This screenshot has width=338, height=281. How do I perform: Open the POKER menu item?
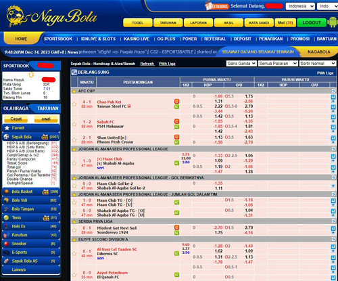tap(189, 39)
